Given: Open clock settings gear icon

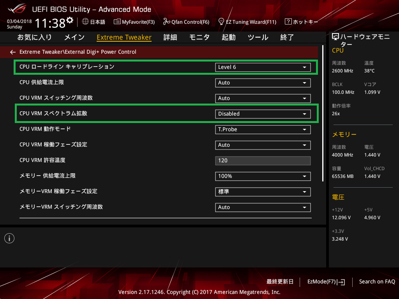Looking at the screenshot, I should coord(69,20).
